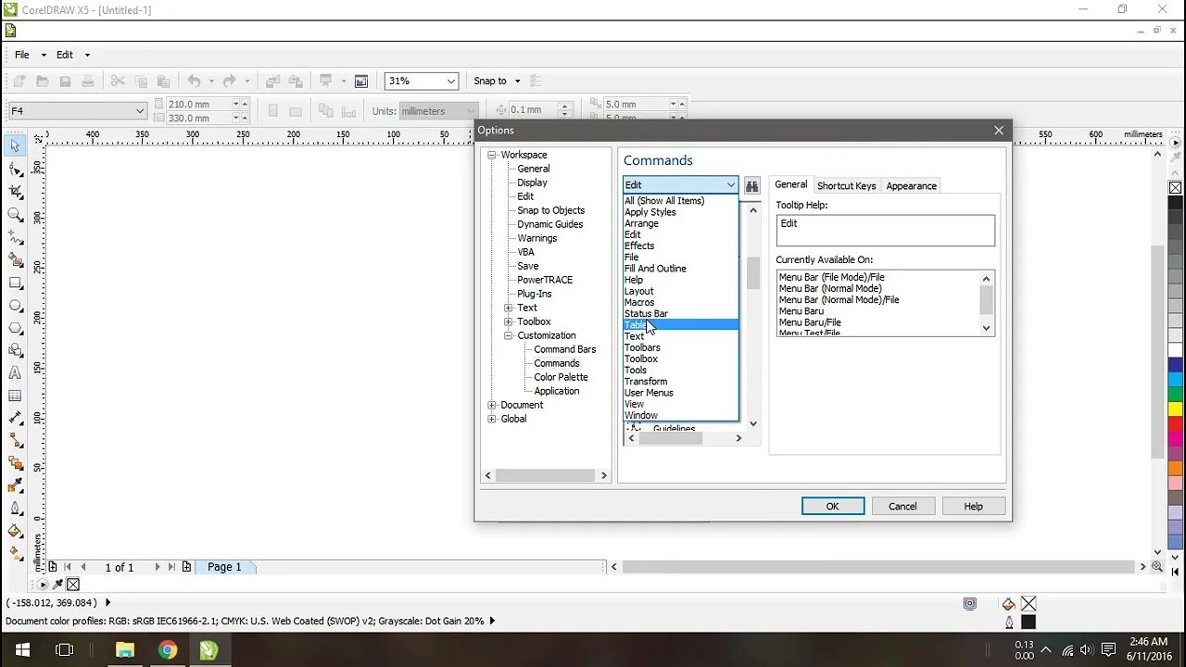This screenshot has width=1186, height=667.
Task: Click the Tooltip Help text field
Action: (885, 231)
